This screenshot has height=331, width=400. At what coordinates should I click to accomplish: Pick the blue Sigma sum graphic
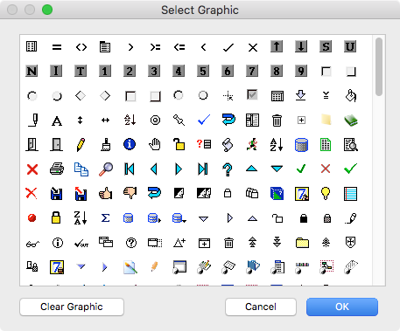click(105, 217)
